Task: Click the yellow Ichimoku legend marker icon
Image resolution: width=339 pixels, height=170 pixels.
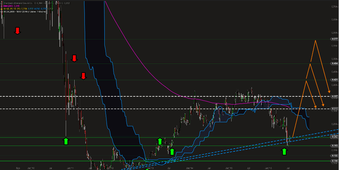Action: (2, 9)
